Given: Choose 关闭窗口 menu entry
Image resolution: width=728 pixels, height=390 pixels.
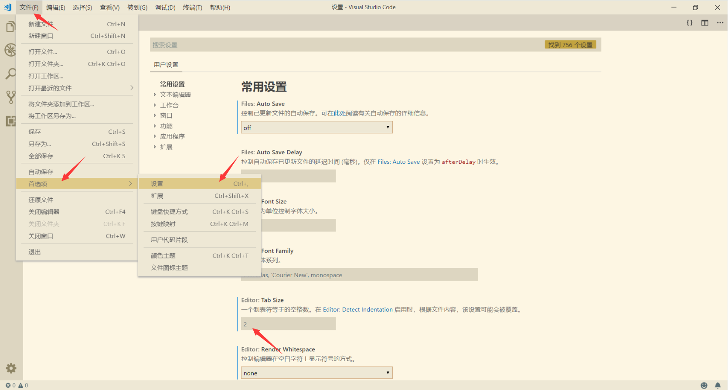Looking at the screenshot, I should click(77, 236).
